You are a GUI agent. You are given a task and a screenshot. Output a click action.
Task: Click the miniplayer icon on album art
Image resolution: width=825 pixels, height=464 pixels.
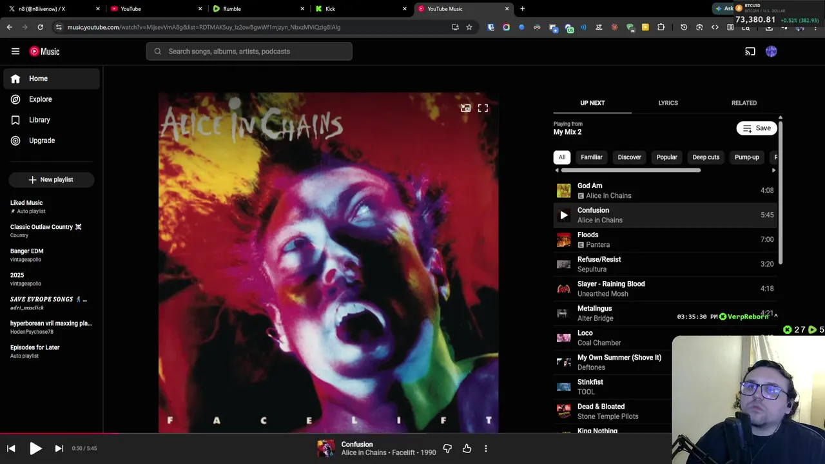[x=465, y=108]
